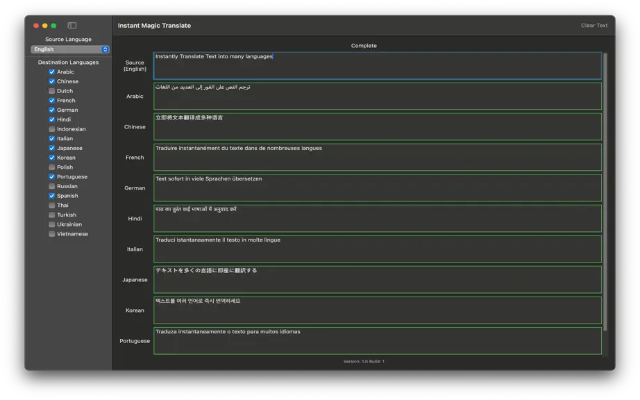This screenshot has height=400, width=640.
Task: Select the Vietnamese checkbox
Action: [x=52, y=234]
